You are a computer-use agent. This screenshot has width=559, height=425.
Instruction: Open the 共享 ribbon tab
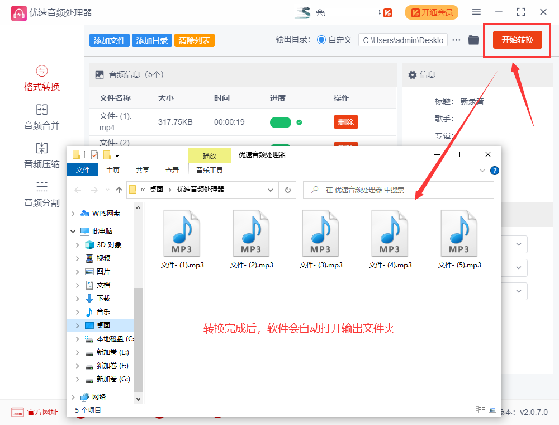click(x=143, y=170)
